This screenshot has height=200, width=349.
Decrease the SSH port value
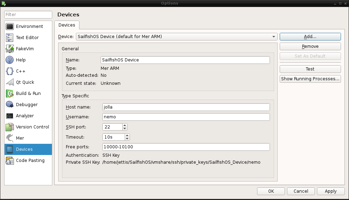(x=125, y=129)
